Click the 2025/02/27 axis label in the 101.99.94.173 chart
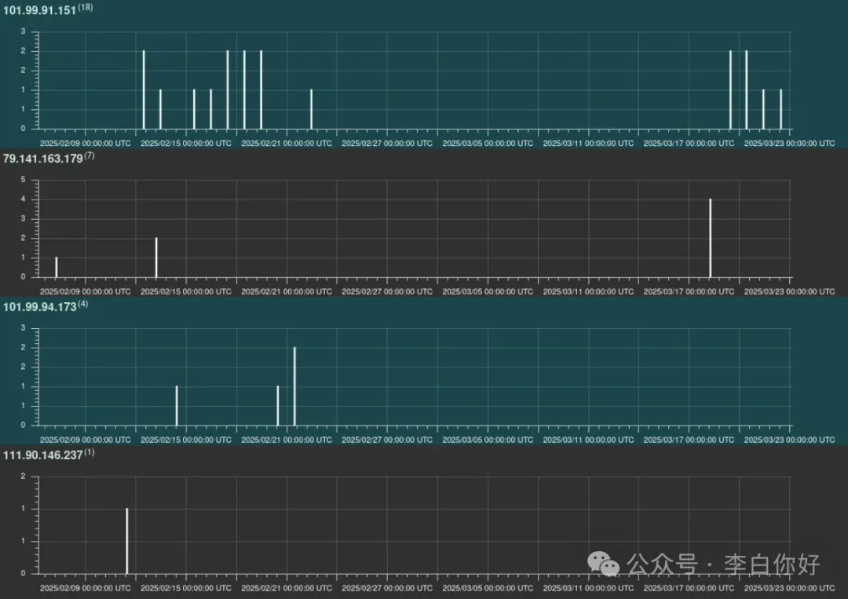Image resolution: width=848 pixels, height=599 pixels. tap(387, 440)
